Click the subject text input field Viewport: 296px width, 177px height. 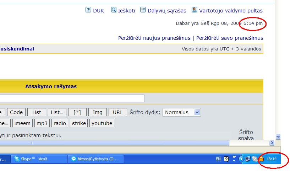click(x=71, y=98)
